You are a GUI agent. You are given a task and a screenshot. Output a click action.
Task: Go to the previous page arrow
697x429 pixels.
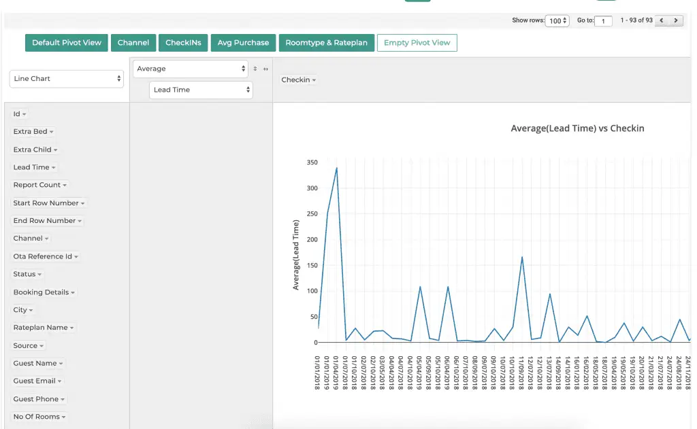[662, 21]
